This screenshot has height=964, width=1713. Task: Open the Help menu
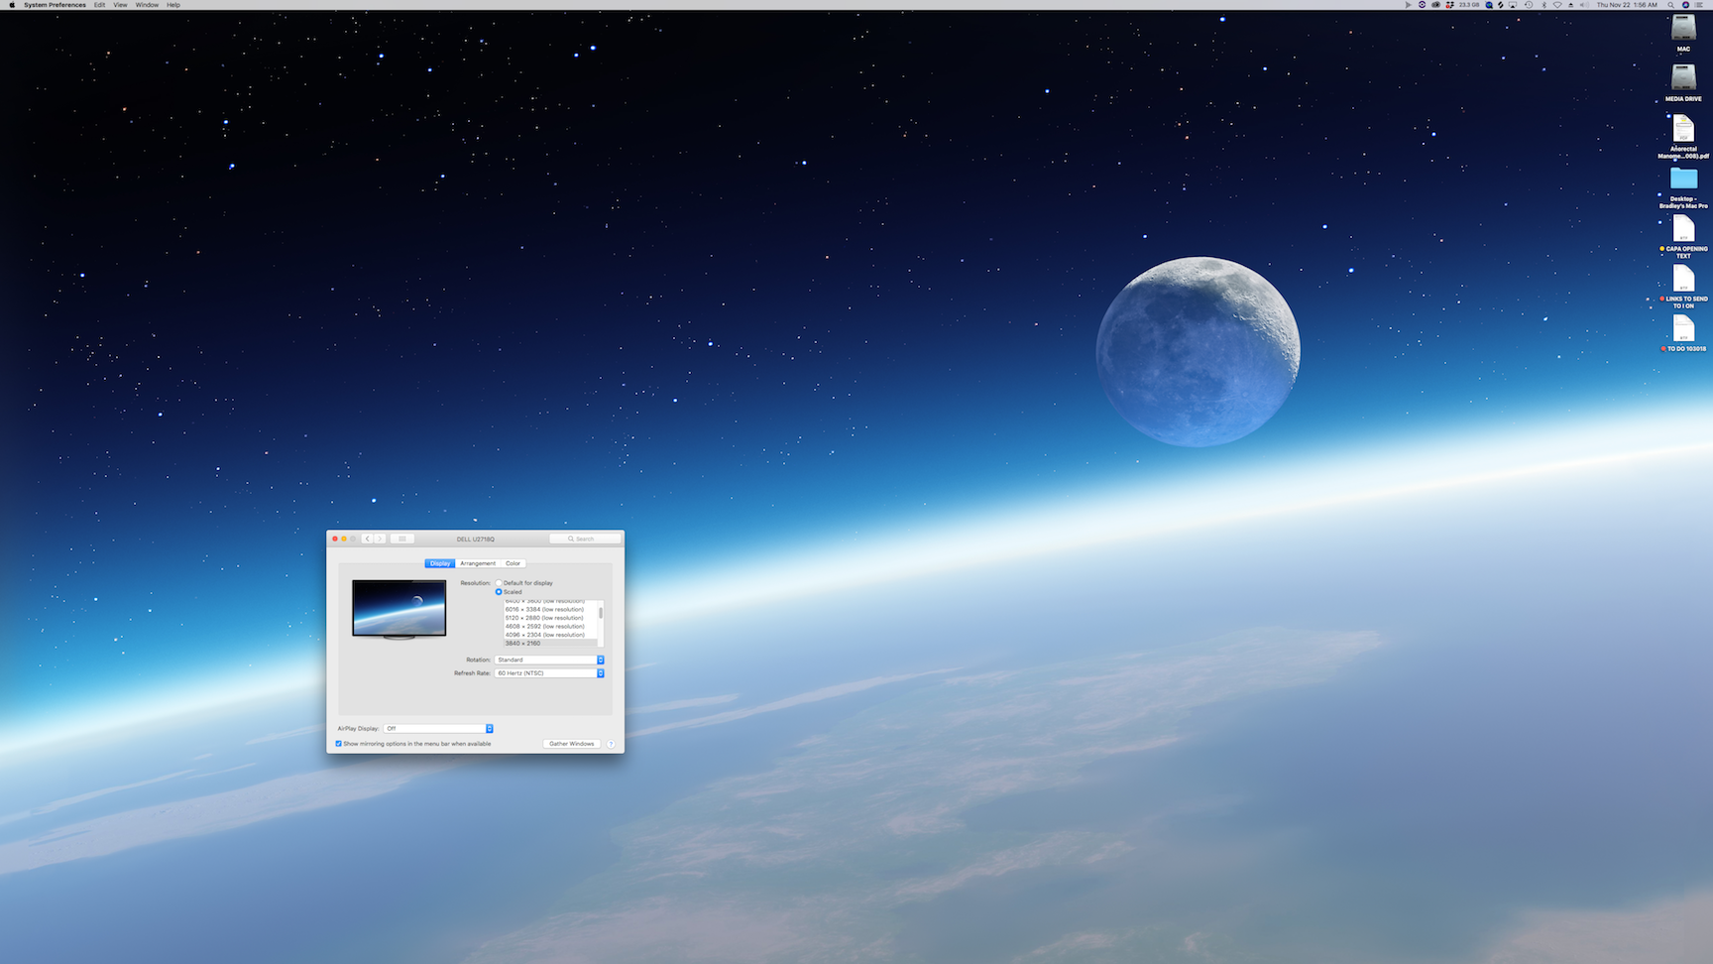coord(173,5)
